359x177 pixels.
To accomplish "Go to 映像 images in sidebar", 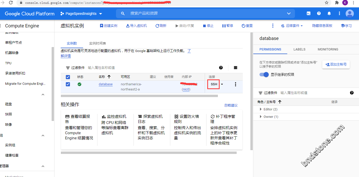I will click(8, 124).
